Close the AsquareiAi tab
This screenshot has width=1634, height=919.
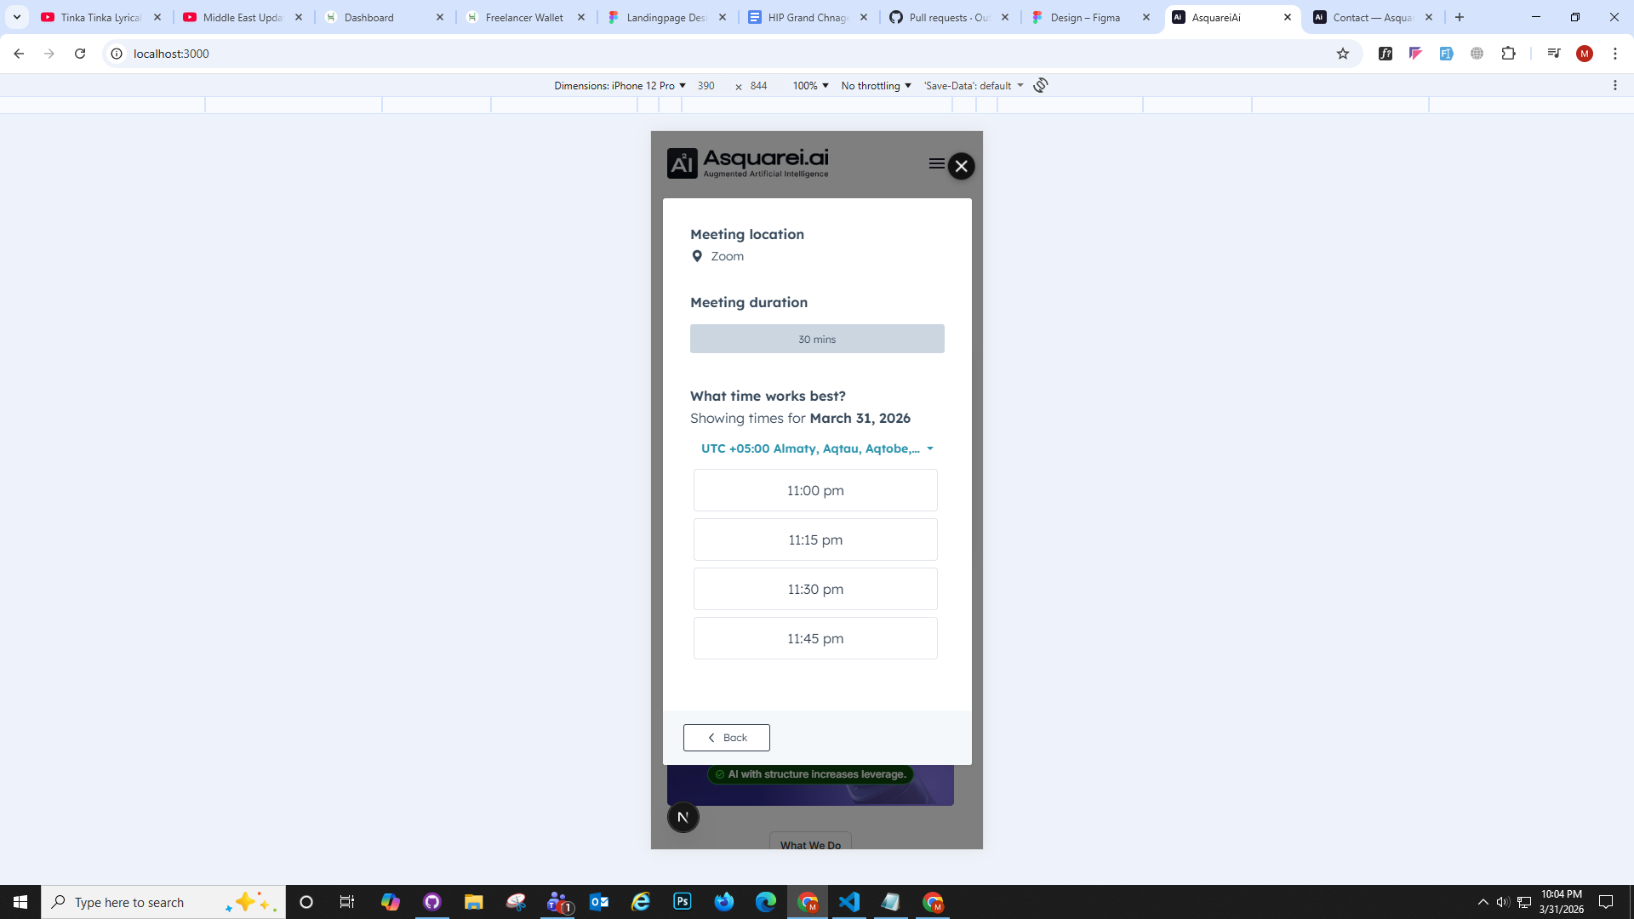(x=1287, y=17)
